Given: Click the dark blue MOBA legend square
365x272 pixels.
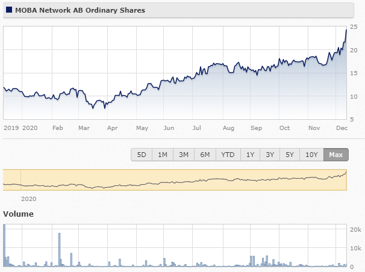Looking at the screenshot, I should pos(9,10).
